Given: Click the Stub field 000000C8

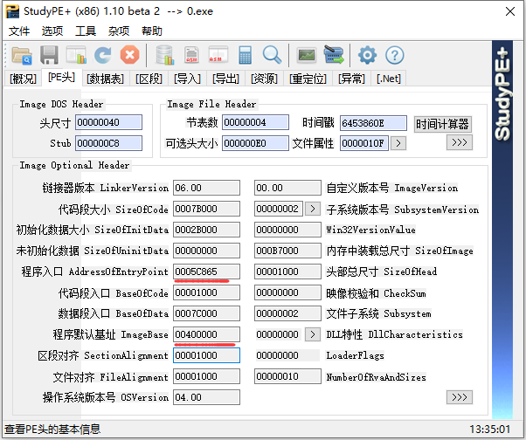Looking at the screenshot, I should point(108,143).
